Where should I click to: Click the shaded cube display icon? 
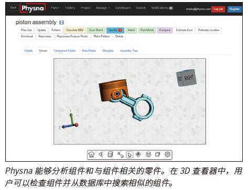click(110, 154)
